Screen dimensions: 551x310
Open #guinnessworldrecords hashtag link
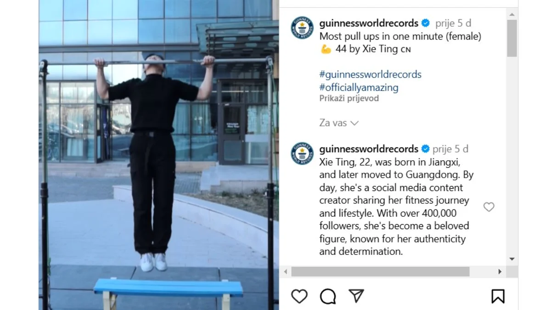[x=370, y=74]
